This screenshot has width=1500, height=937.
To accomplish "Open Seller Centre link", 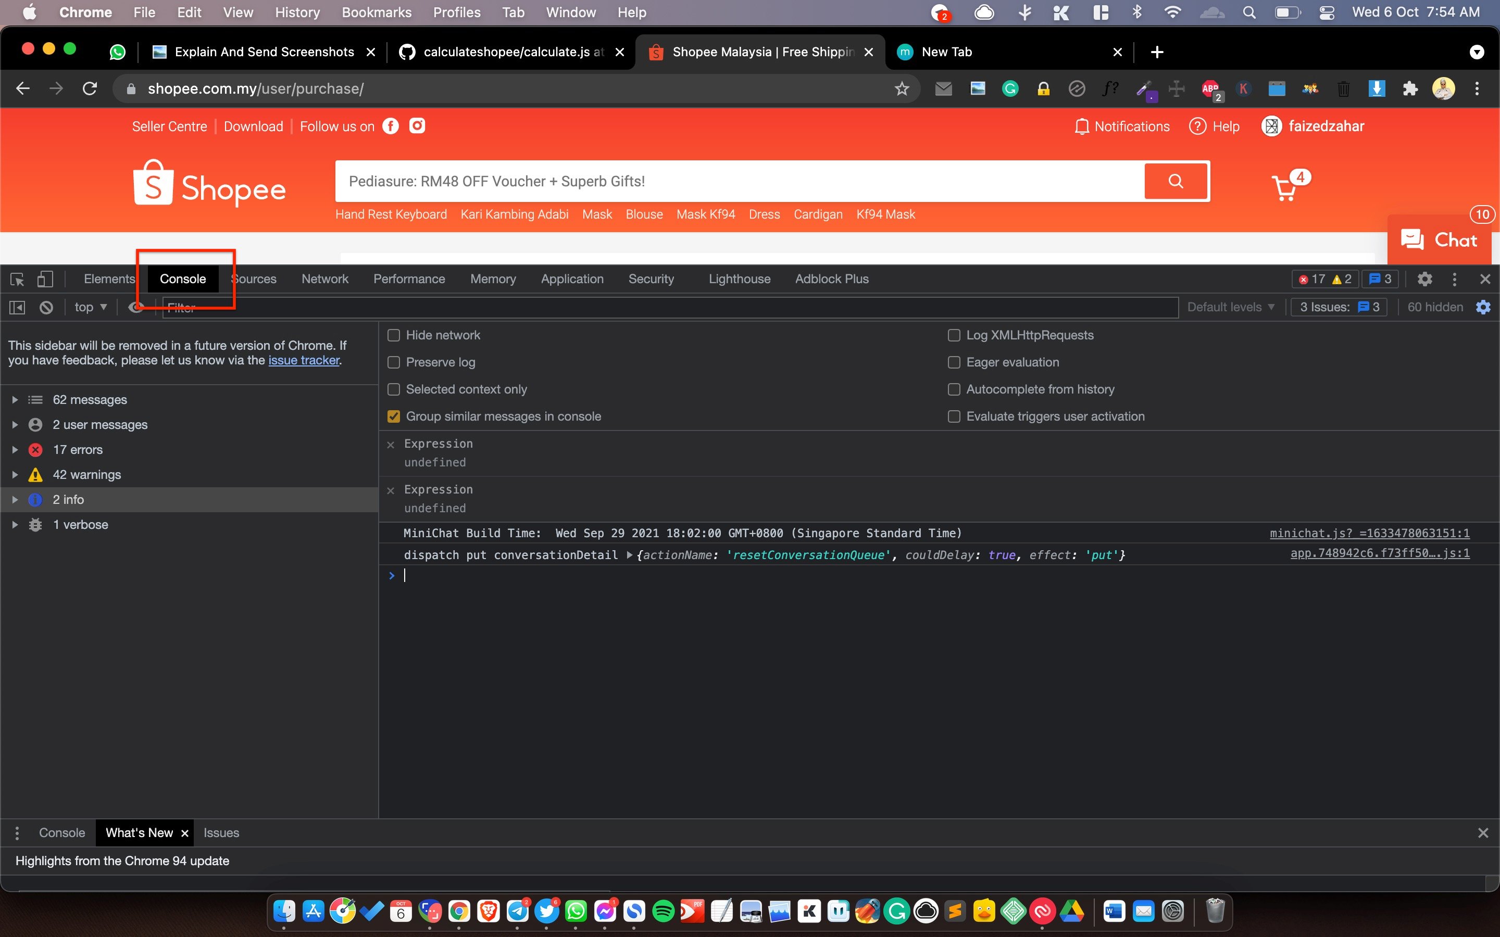I will [x=169, y=126].
